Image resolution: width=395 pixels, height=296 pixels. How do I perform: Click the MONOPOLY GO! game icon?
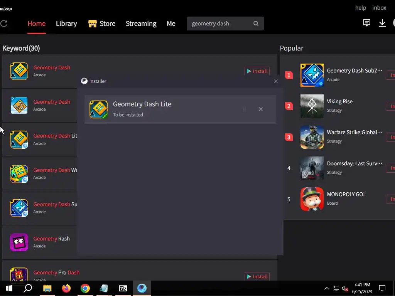click(x=312, y=199)
